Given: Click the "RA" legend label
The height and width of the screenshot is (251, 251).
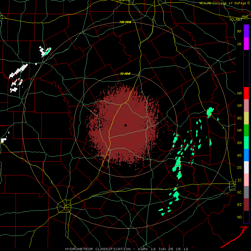Looking at the screenshot, I should (239, 143).
